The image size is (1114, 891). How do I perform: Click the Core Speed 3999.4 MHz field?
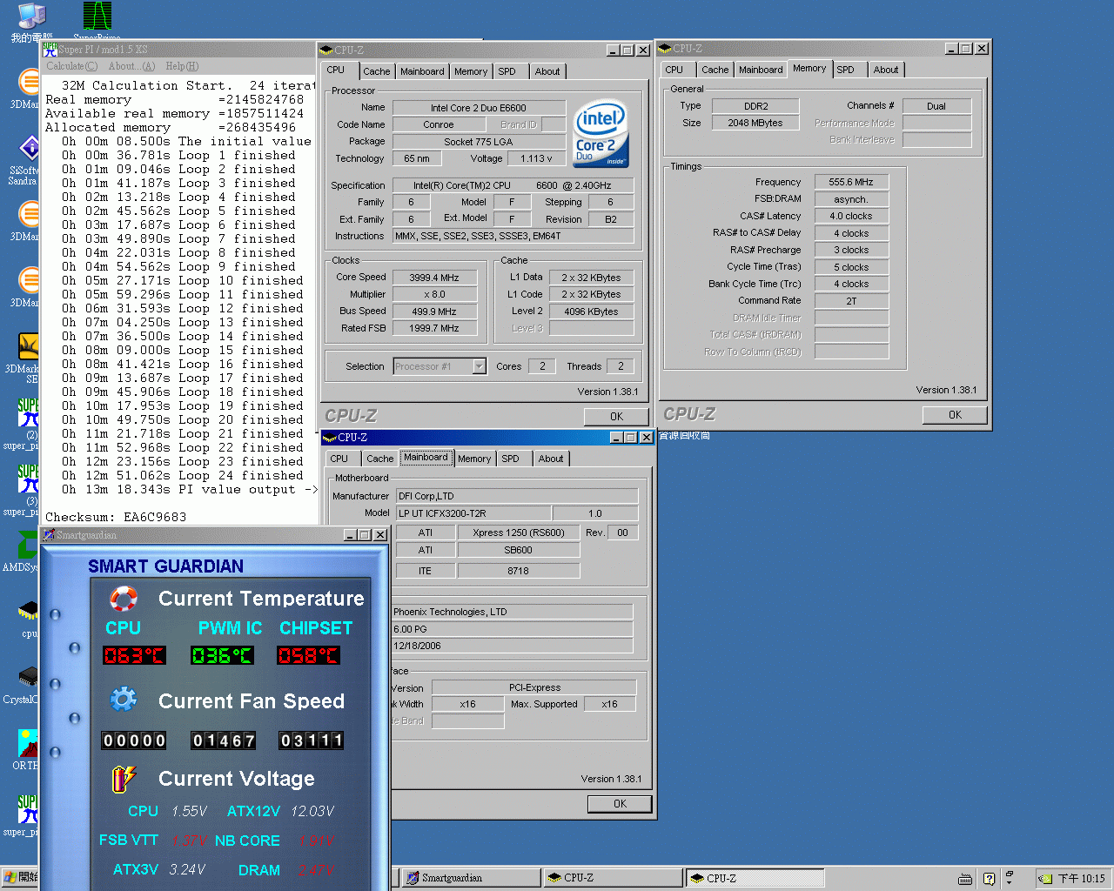pyautogui.click(x=434, y=278)
